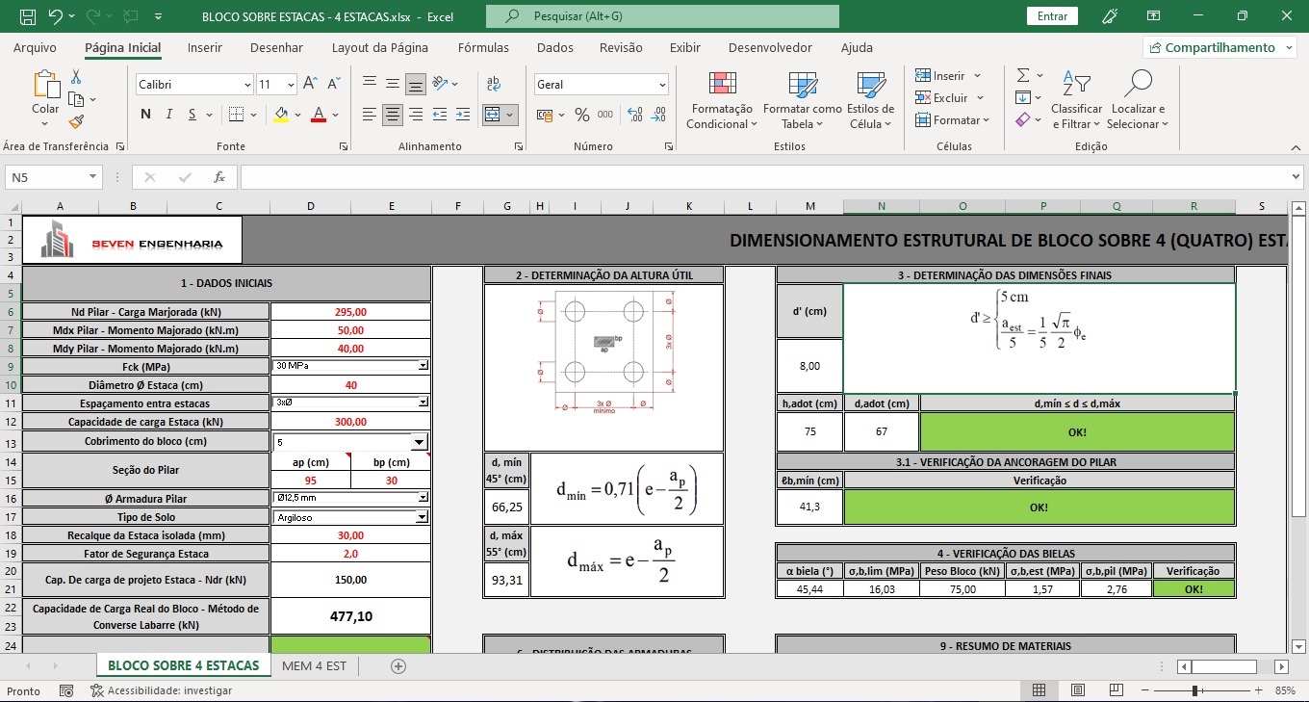Open the Fck (MPa) 30 MPa dropdown
This screenshot has width=1309, height=702.
point(423,366)
